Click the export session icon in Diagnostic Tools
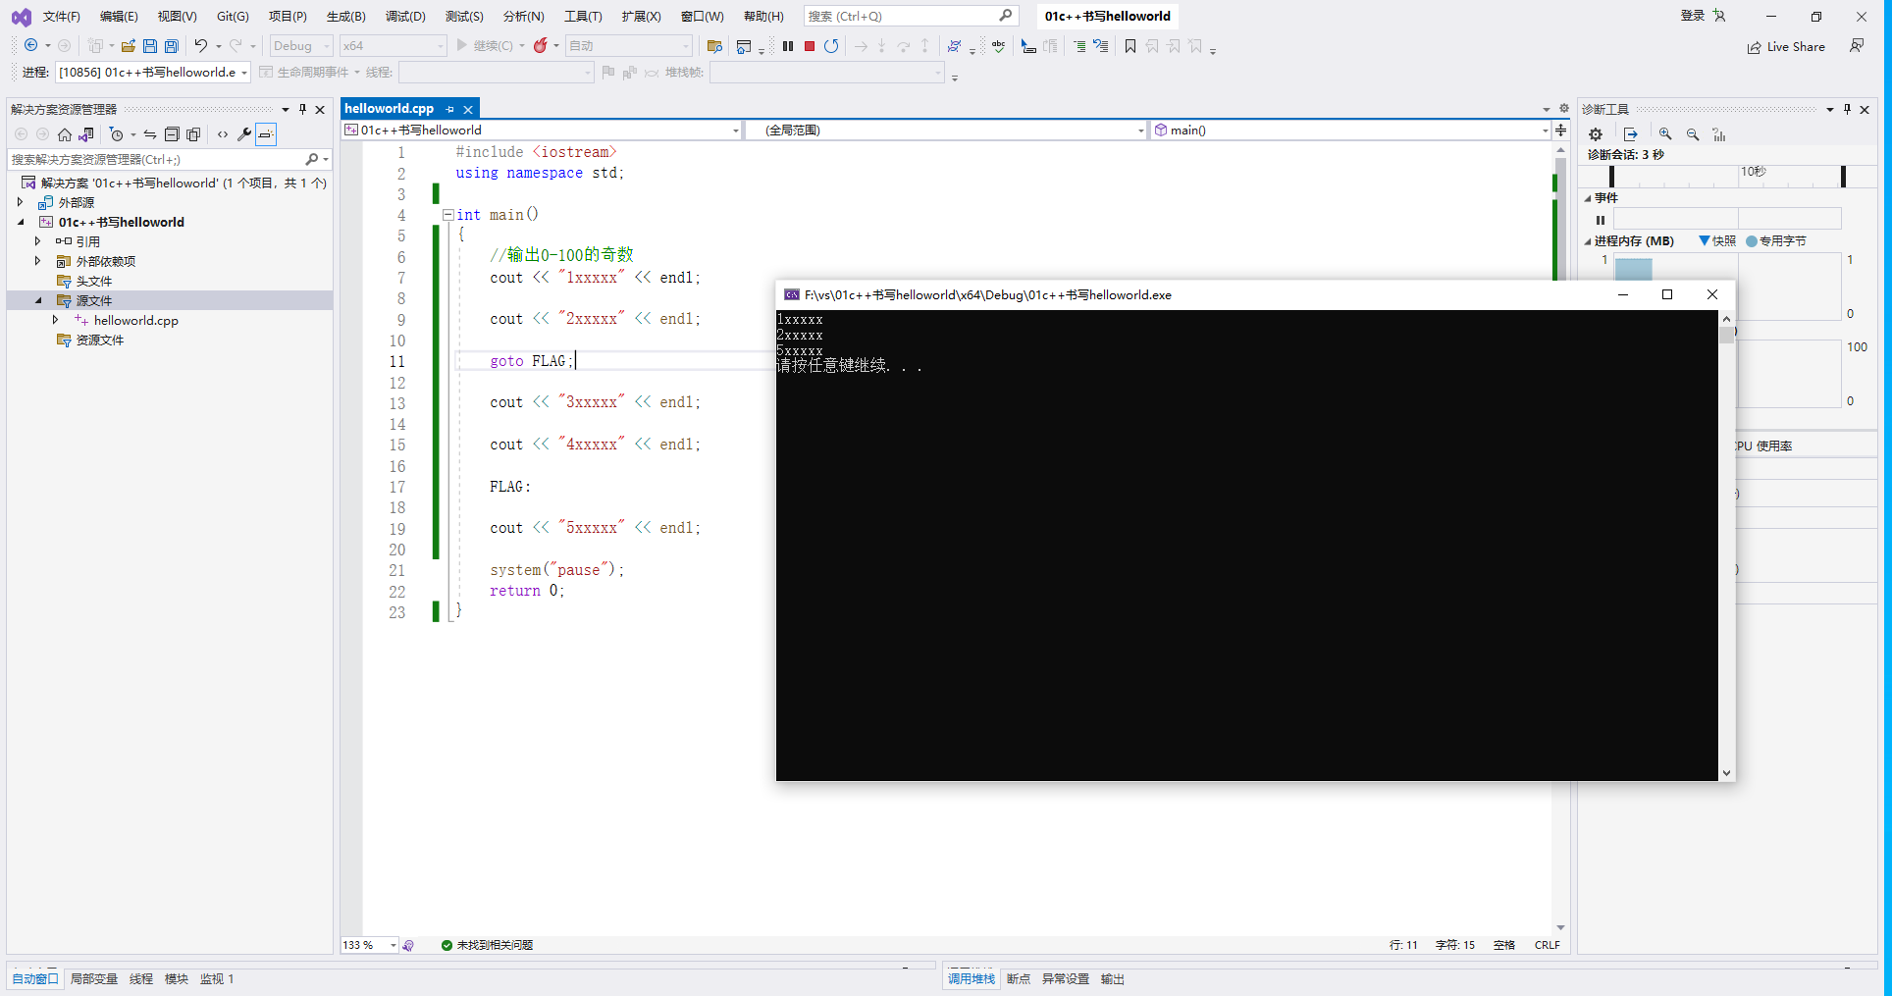 (x=1631, y=134)
